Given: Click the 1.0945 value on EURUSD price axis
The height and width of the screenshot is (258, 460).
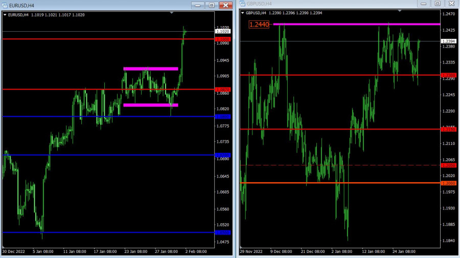Looking at the screenshot, I should 223,60.
